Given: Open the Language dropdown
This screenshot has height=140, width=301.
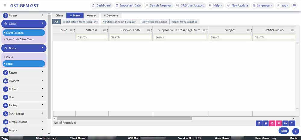Looking at the screenshot, I should (262, 5).
